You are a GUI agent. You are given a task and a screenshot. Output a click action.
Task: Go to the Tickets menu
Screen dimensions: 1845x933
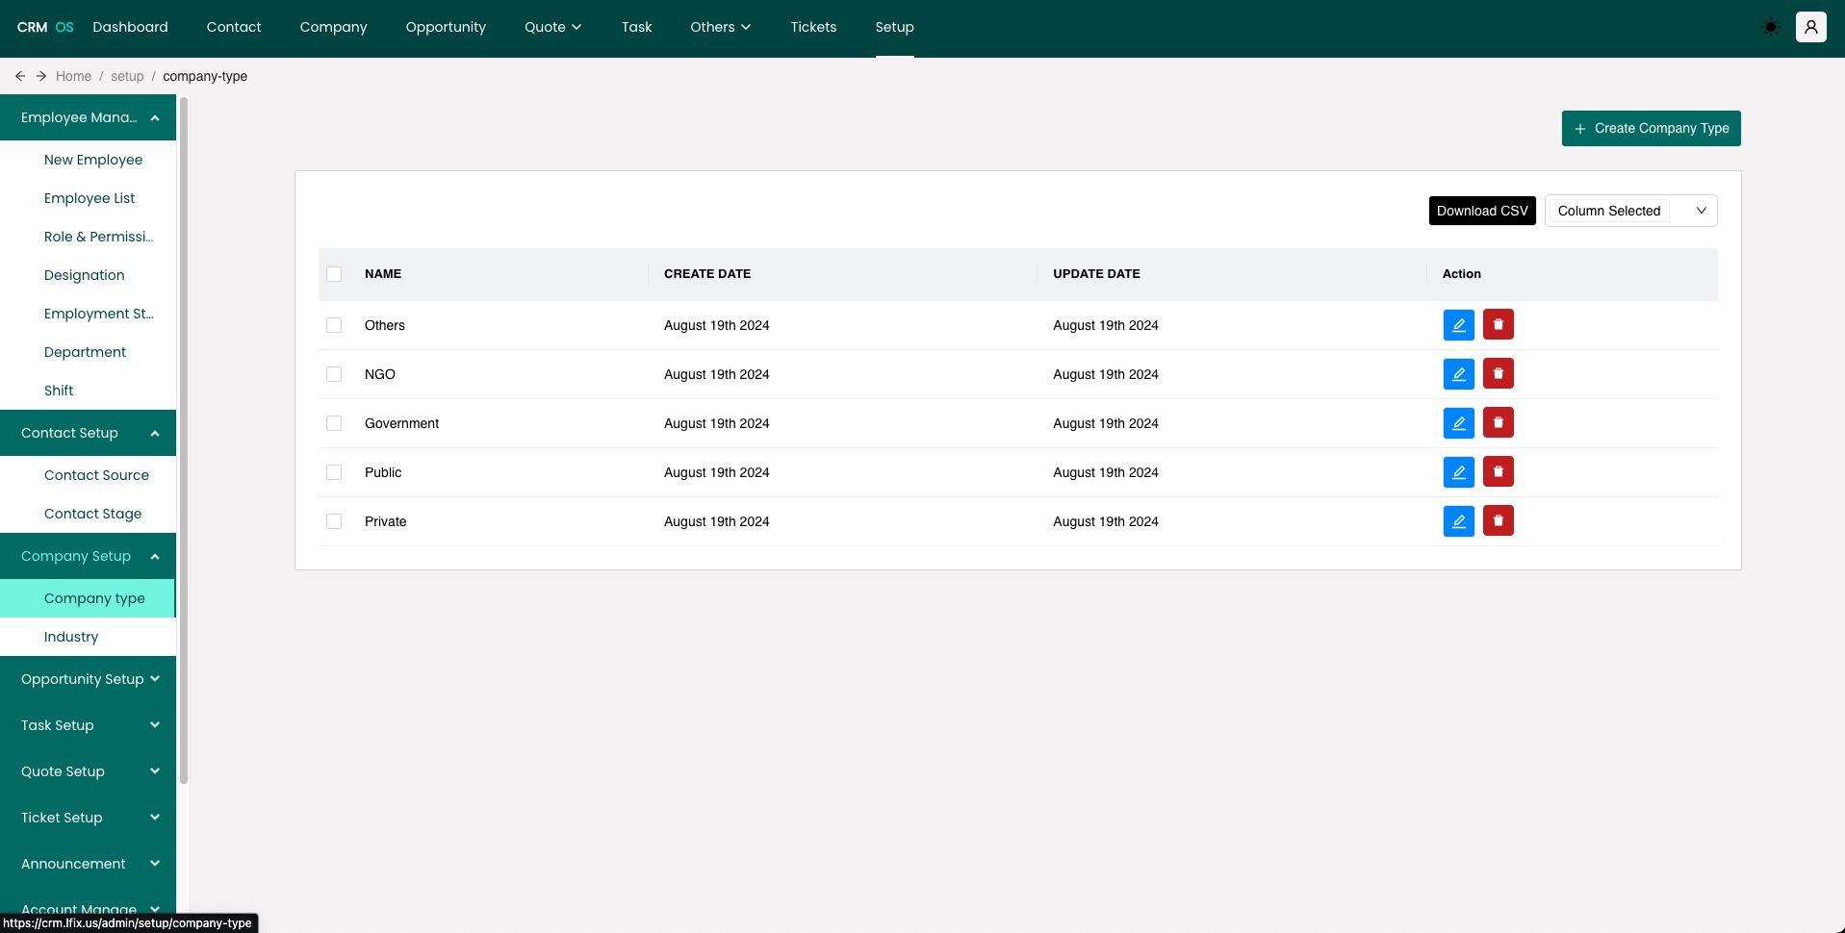(813, 27)
